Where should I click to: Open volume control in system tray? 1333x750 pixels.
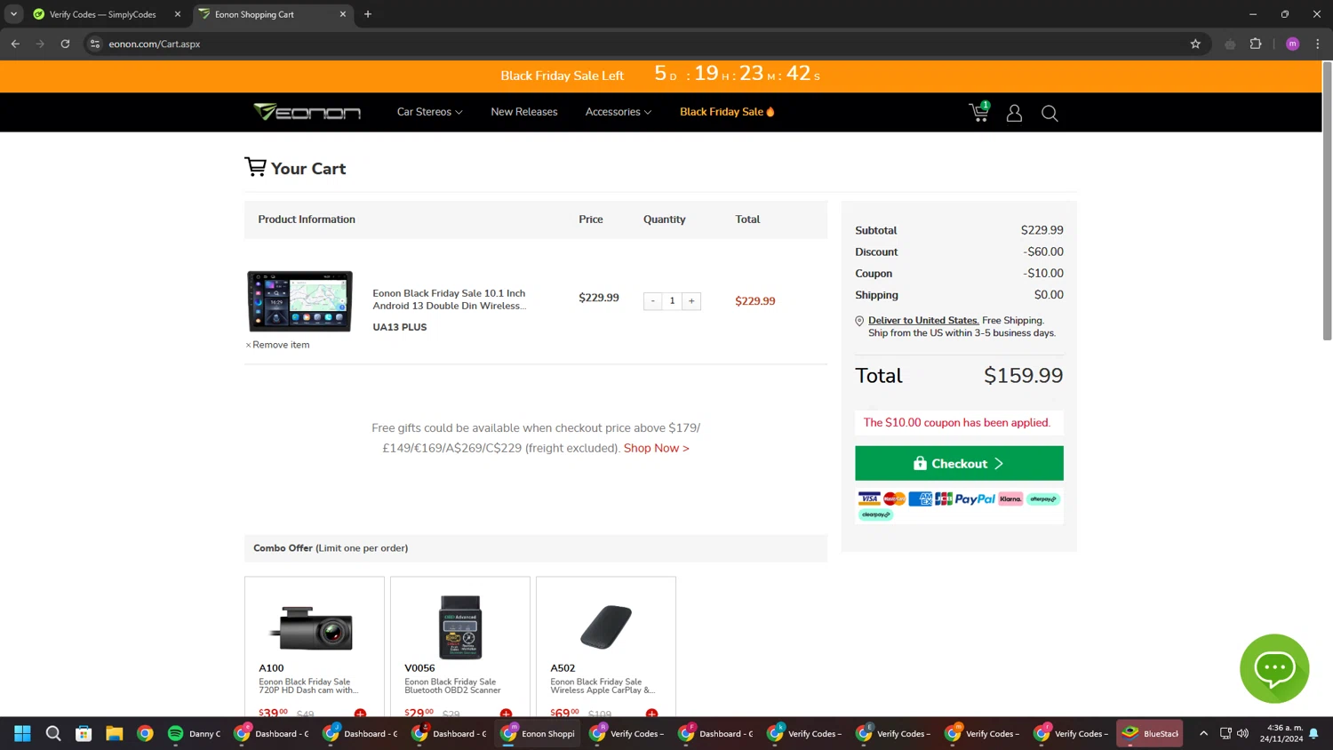point(1242,733)
